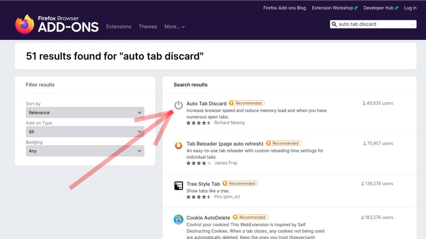Click the Tree Style Tab star rating

tap(199, 197)
